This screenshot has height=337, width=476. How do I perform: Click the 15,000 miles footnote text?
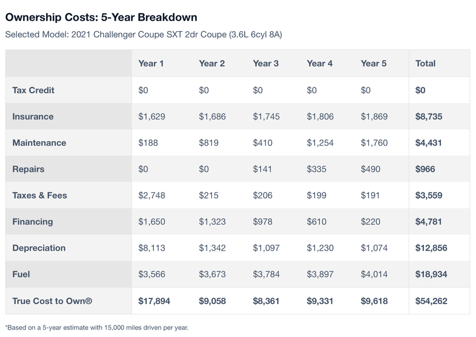[x=97, y=328]
